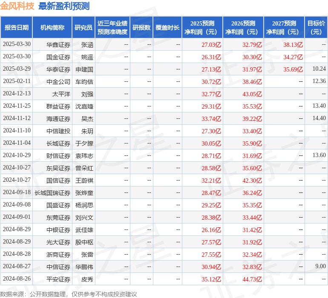Screen dimensions: 328x298
Task: Click target price 9.00
Action: (320, 266)
